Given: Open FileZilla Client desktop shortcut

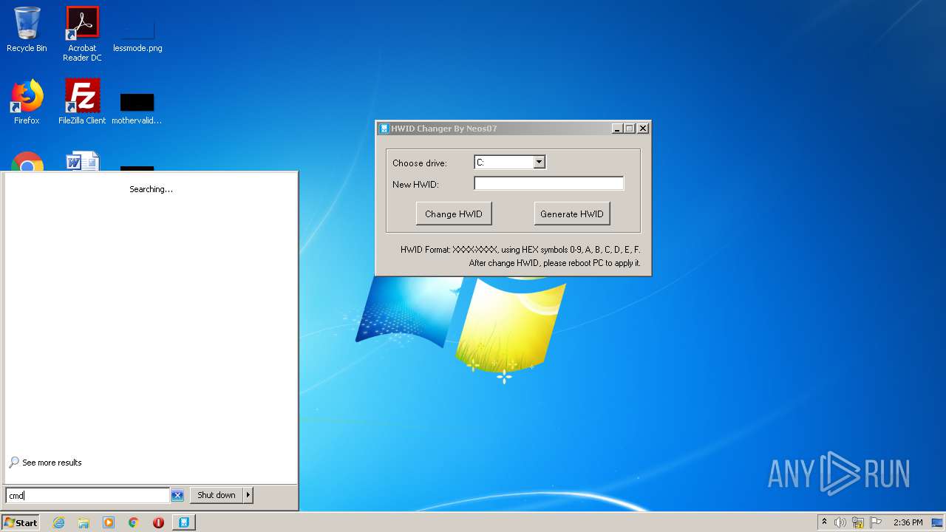Looking at the screenshot, I should tap(82, 102).
